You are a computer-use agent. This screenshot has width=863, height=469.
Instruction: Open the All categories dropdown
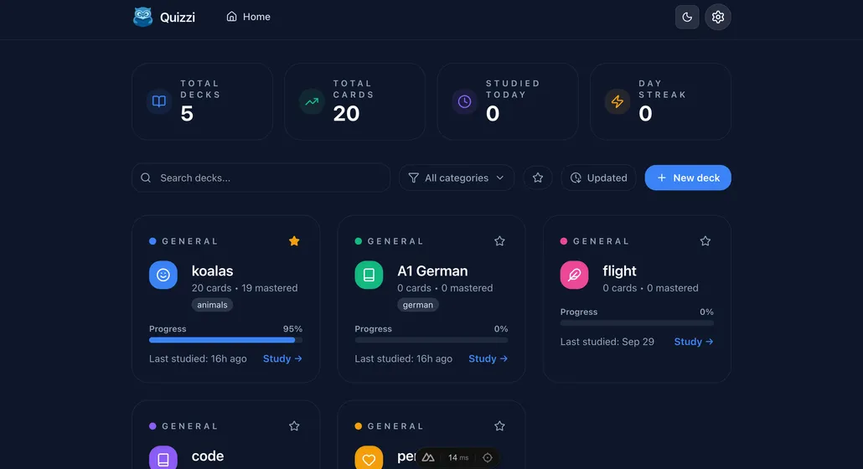pyautogui.click(x=457, y=178)
